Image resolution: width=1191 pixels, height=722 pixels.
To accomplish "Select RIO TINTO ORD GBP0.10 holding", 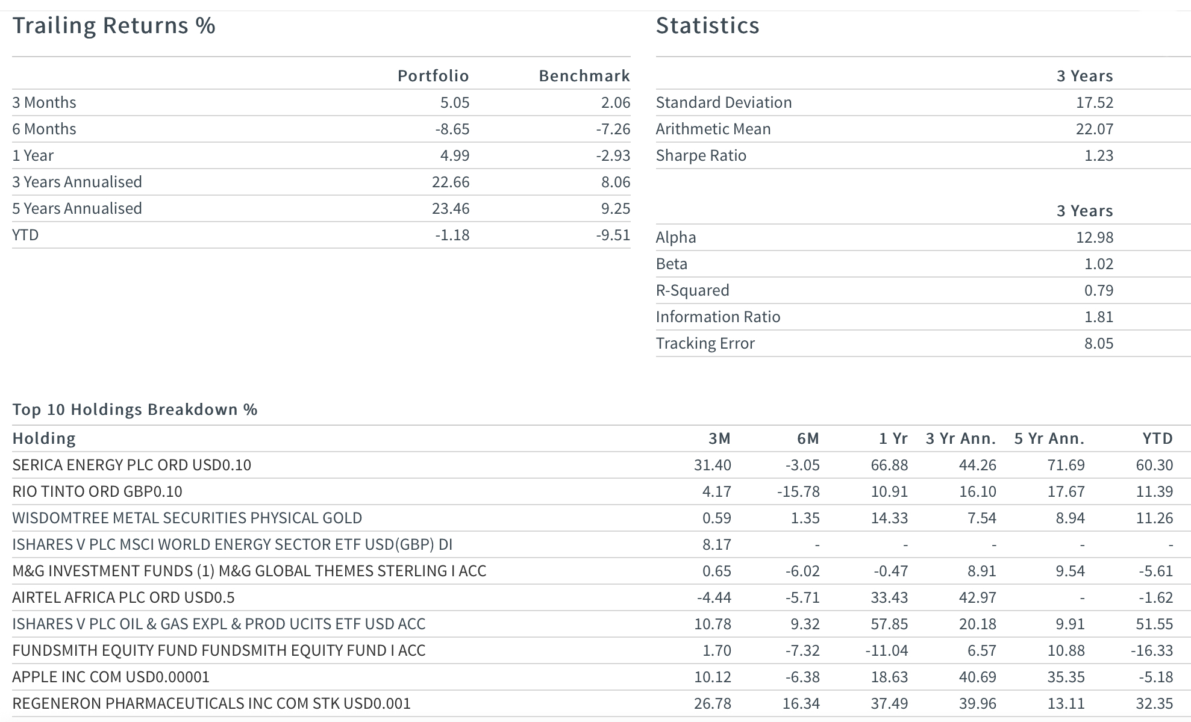I will click(x=97, y=491).
